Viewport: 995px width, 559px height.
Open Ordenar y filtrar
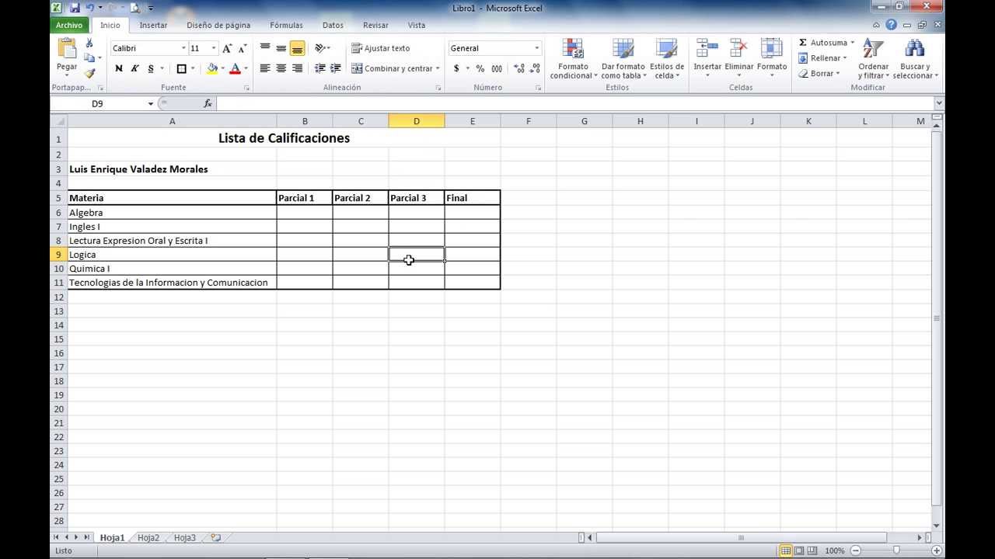(x=874, y=59)
